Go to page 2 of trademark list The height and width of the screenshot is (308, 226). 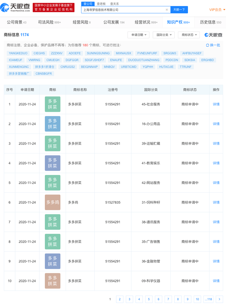tap(120, 299)
